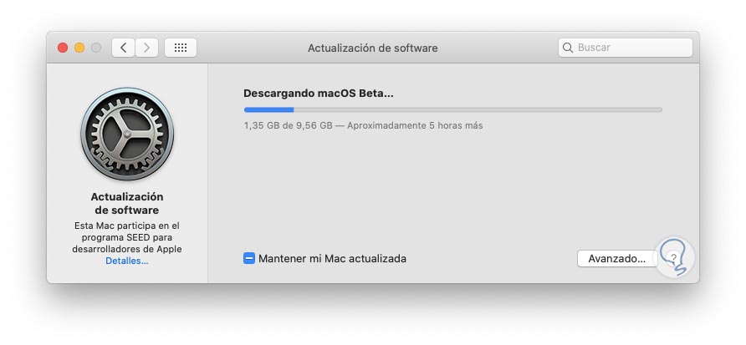Screen dimensions: 746x345
Task: Go back with the left chevron button
Action: [x=124, y=48]
